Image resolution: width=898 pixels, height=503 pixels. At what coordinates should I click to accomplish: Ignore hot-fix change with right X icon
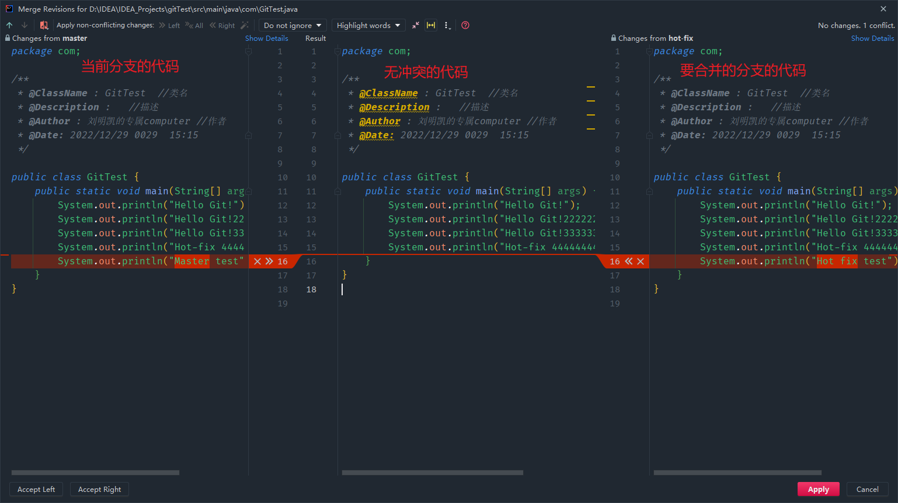[x=641, y=261]
